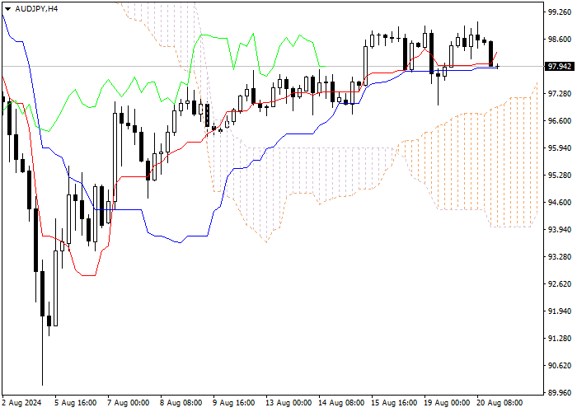Click the 19 Aug 00:00 time label

(447, 403)
